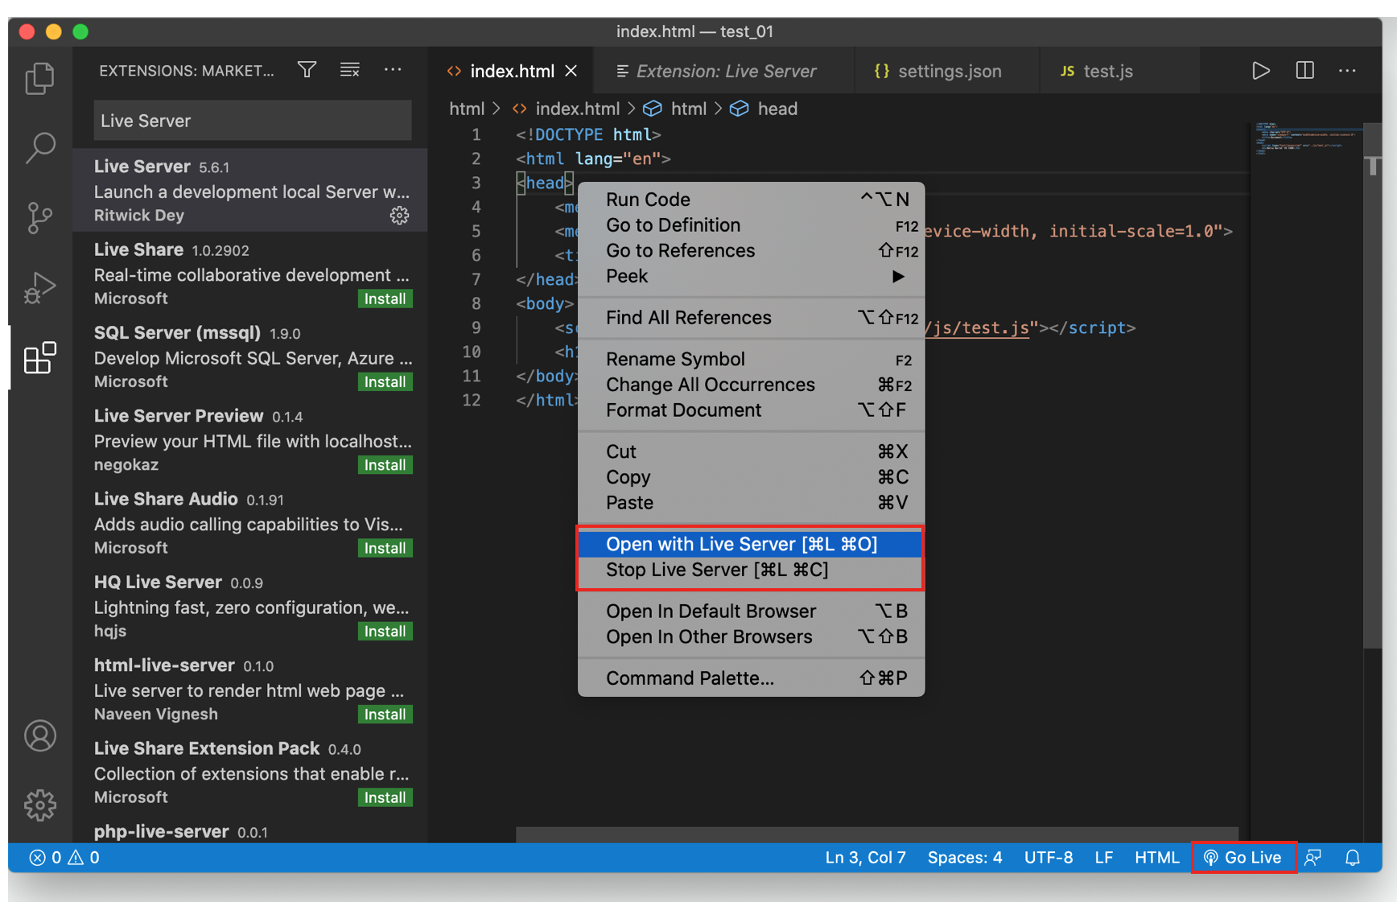Open the Run and Debug view

39,287
